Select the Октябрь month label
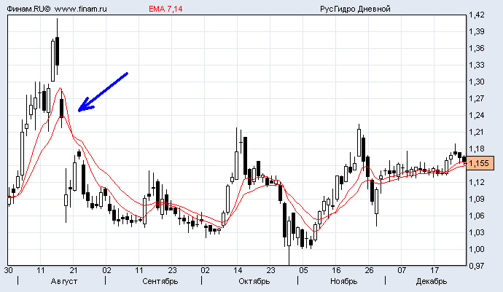The height and width of the screenshot is (292, 503). (254, 281)
